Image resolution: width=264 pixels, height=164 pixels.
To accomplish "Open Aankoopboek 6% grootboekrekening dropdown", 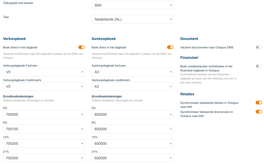I will coord(133,129).
